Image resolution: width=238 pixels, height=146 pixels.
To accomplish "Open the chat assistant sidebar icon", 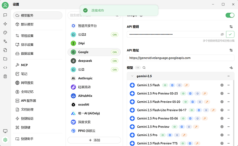I will point(5,15).
